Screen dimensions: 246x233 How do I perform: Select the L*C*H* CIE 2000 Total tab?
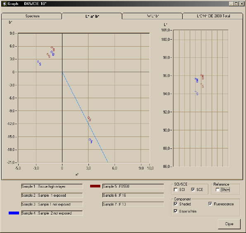coord(213,16)
